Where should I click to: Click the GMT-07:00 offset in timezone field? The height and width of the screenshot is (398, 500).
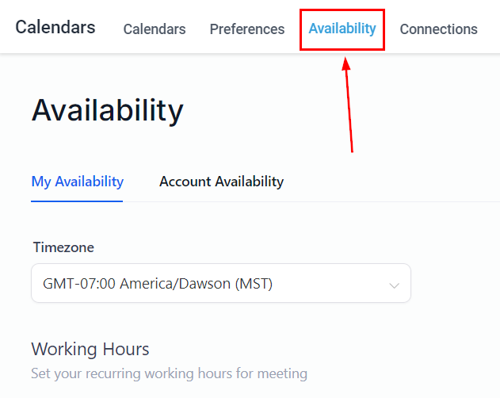pos(78,283)
